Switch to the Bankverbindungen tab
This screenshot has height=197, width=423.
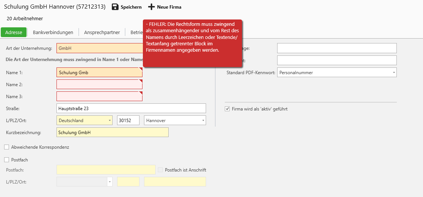[x=53, y=32]
